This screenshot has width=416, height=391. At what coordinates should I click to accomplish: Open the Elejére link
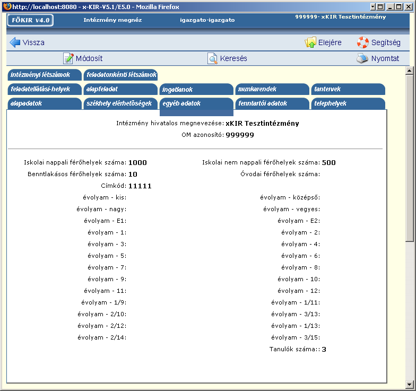click(330, 42)
